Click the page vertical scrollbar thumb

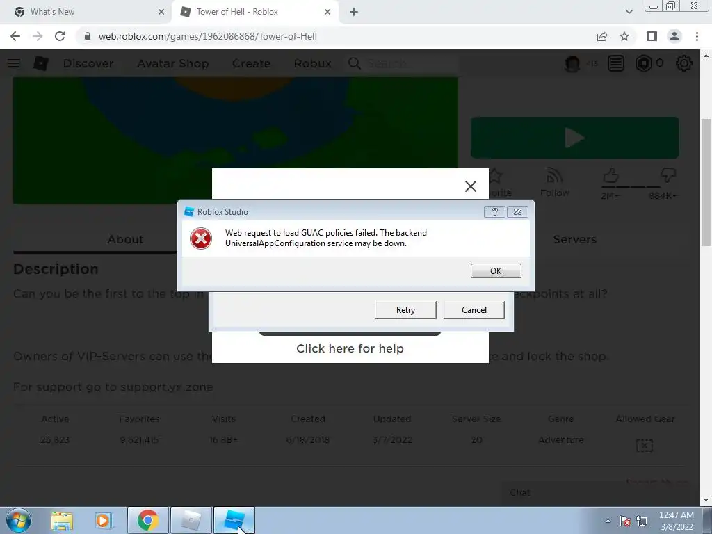[706, 182]
